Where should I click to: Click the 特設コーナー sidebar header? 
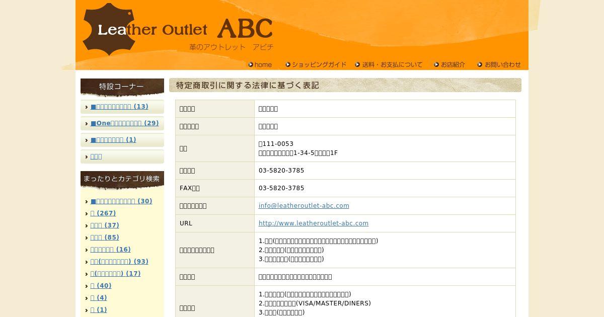tap(122, 87)
